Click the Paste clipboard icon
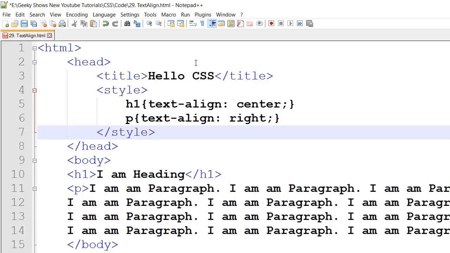The image size is (450, 253). coord(93,24)
